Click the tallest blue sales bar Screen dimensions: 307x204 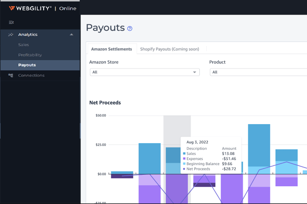tap(259, 145)
